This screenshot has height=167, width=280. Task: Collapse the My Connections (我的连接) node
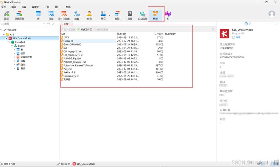pos(1,30)
